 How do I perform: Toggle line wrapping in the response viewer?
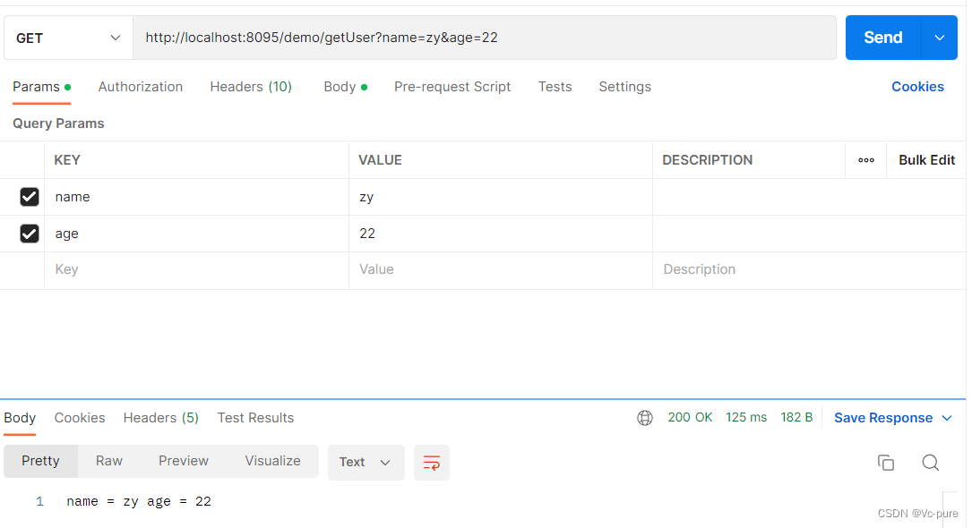tap(431, 463)
